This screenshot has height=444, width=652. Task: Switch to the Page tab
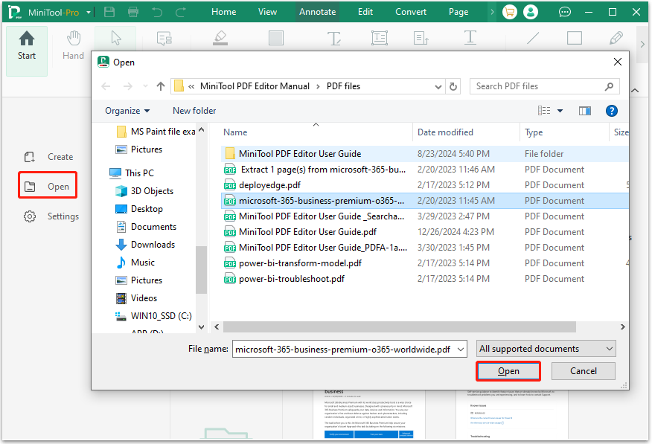tap(458, 12)
